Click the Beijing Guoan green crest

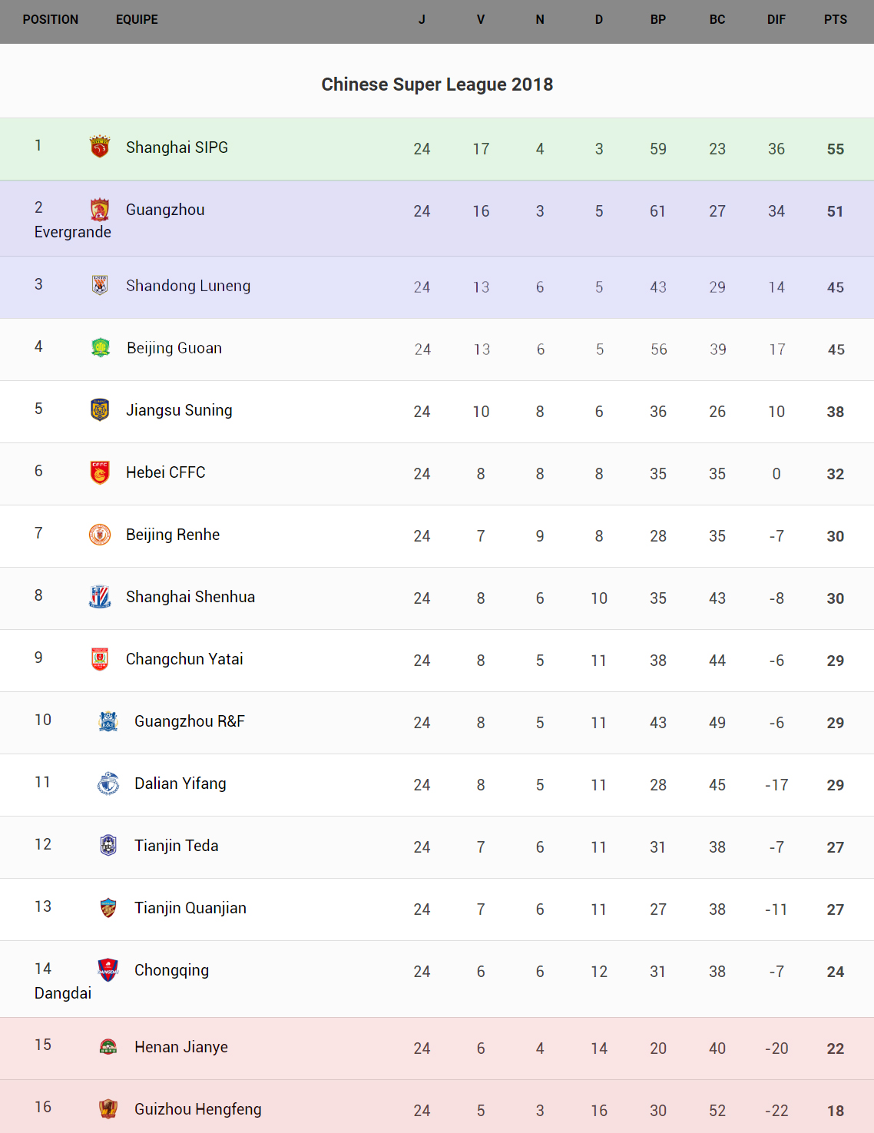101,347
